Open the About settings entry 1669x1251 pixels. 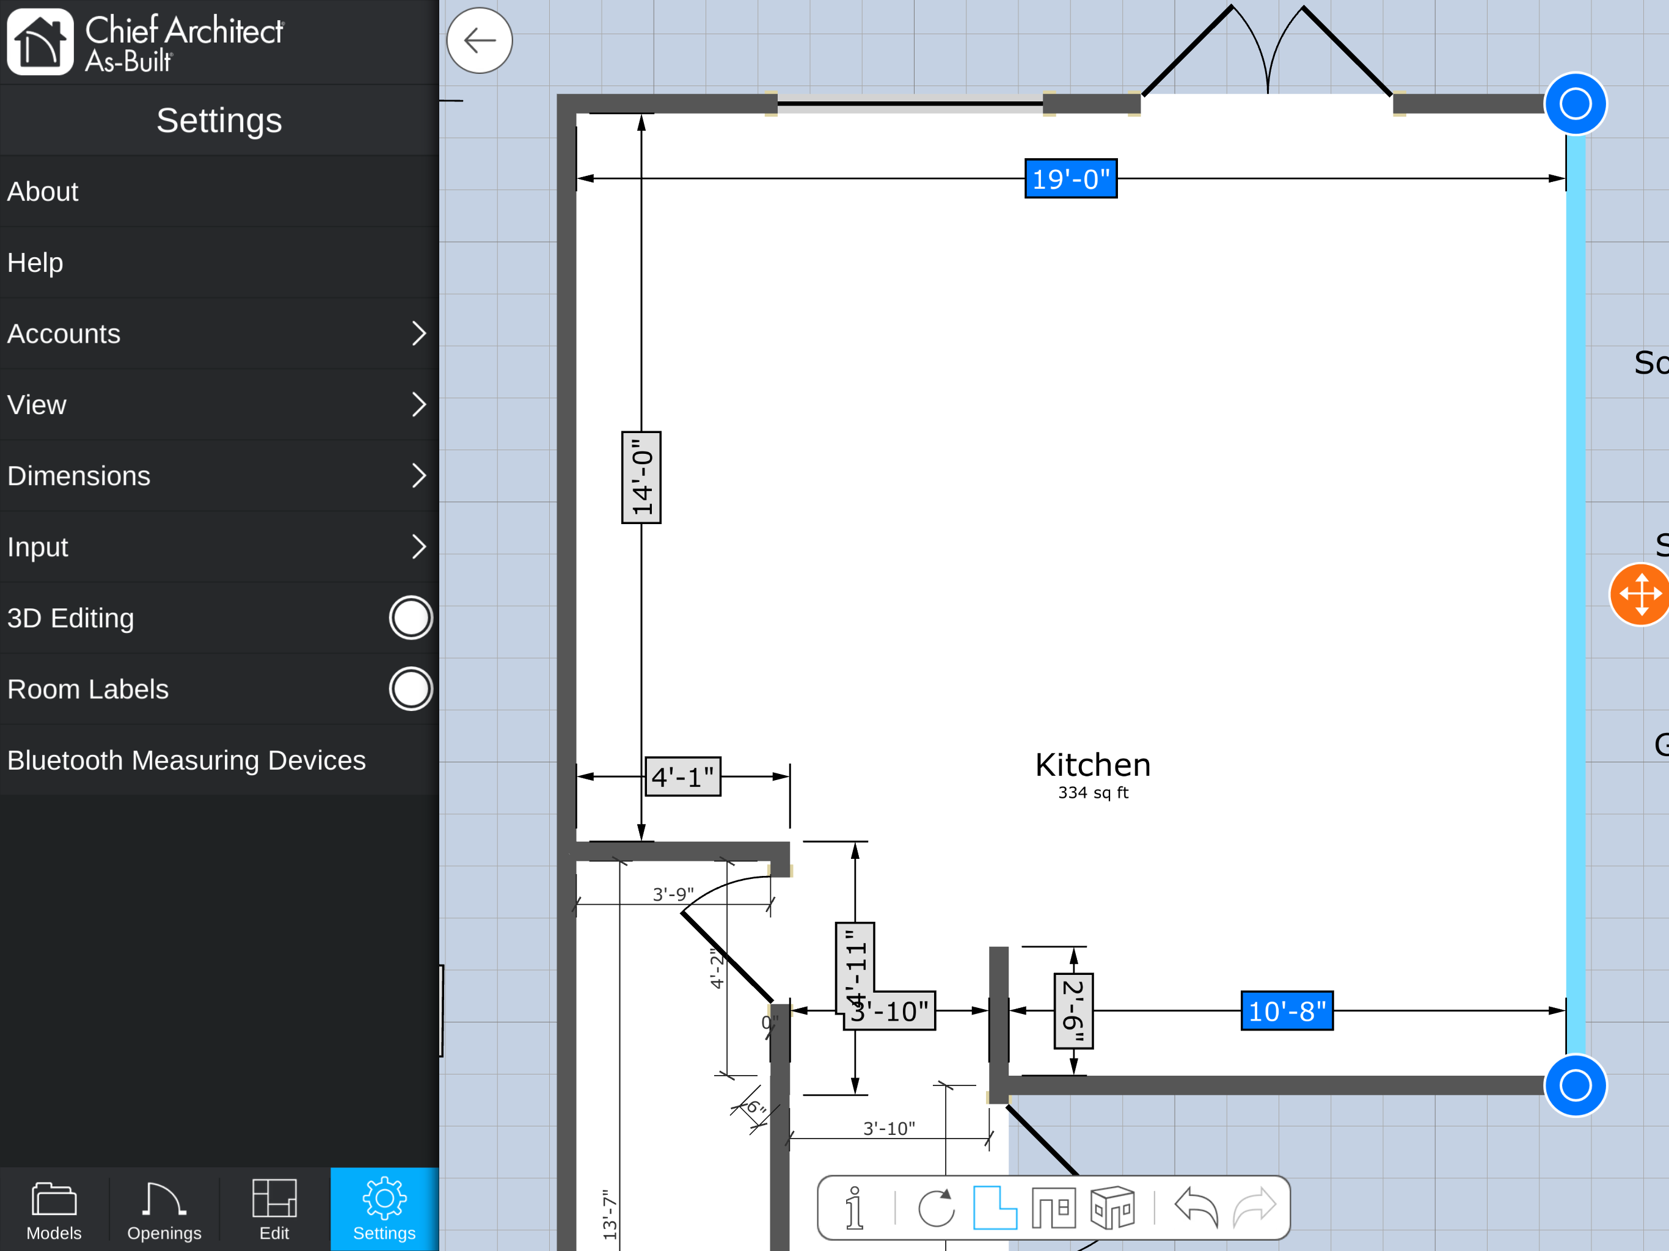(x=219, y=192)
